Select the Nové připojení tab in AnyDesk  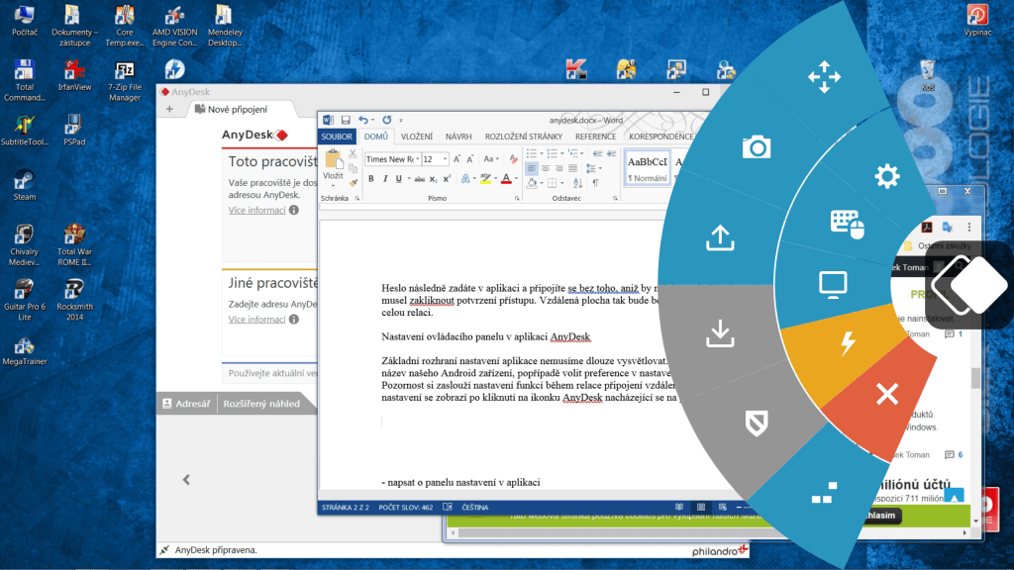click(x=238, y=109)
